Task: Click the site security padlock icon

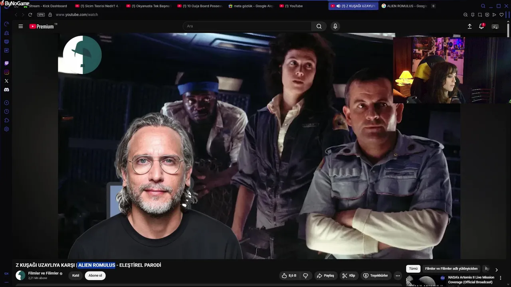Action: tap(50, 15)
